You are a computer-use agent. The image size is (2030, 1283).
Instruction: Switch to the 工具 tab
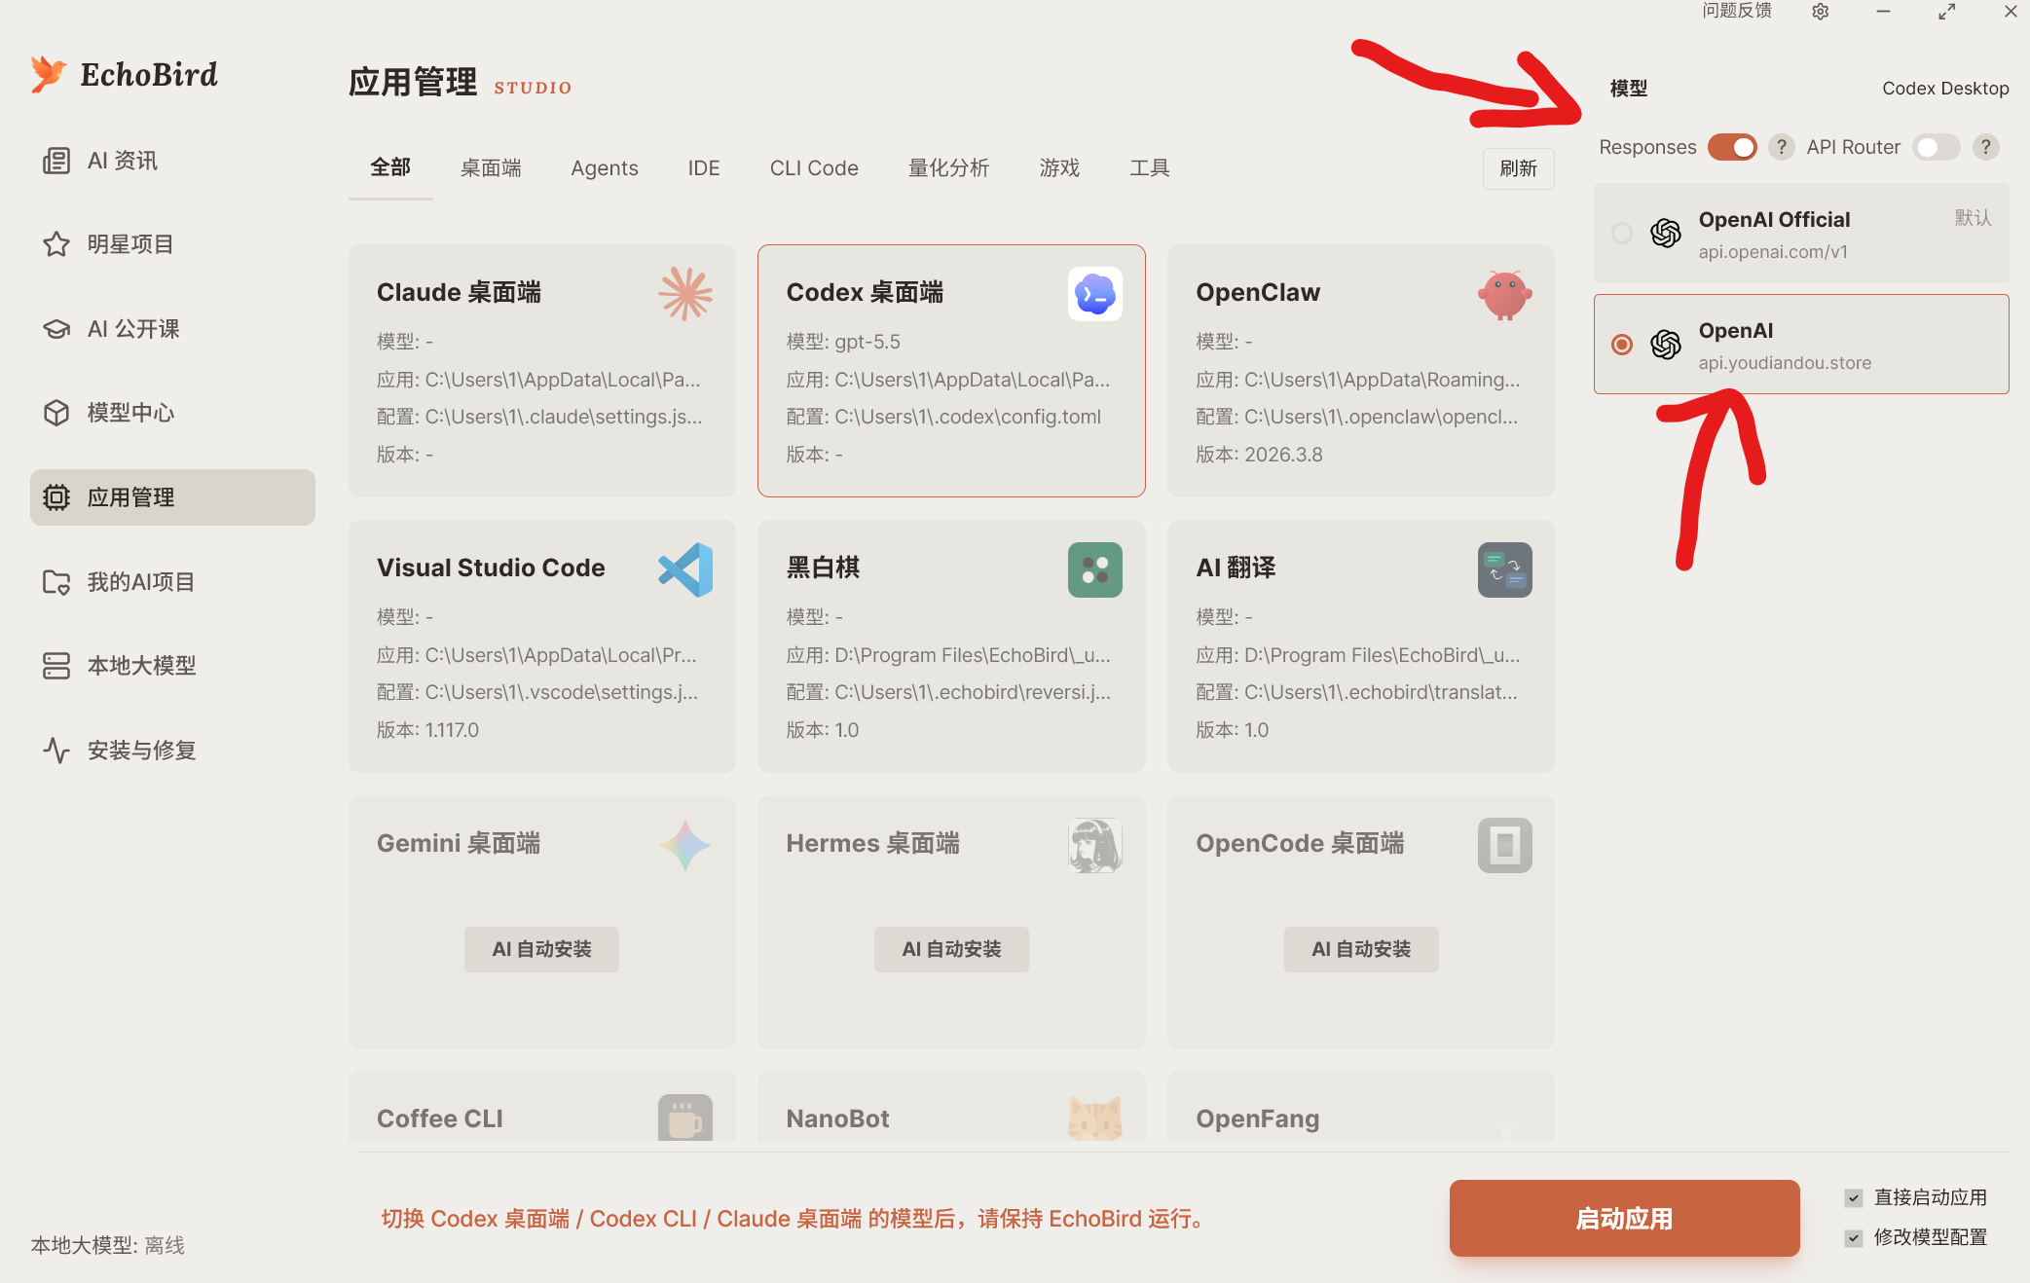coord(1150,168)
